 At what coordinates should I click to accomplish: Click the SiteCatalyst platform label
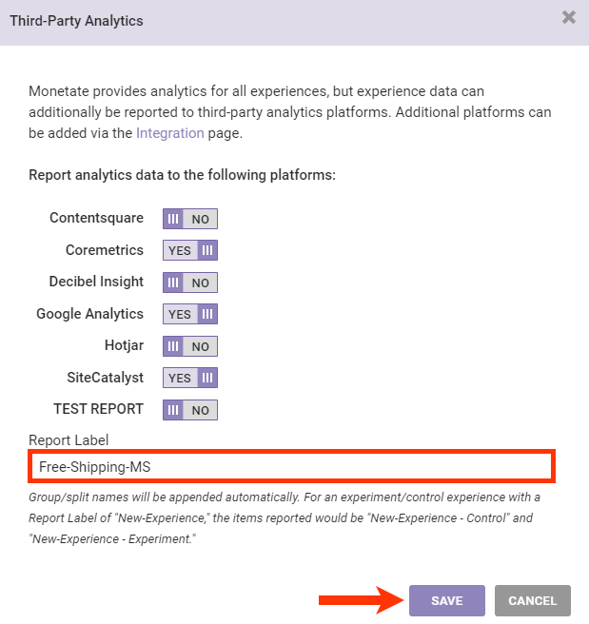pos(104,378)
